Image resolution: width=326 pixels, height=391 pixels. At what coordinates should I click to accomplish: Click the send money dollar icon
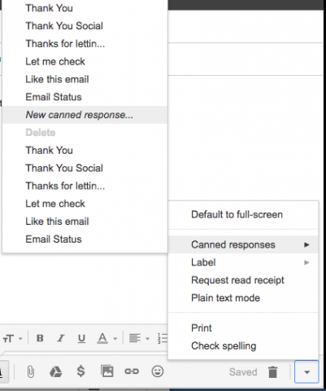coord(80,371)
